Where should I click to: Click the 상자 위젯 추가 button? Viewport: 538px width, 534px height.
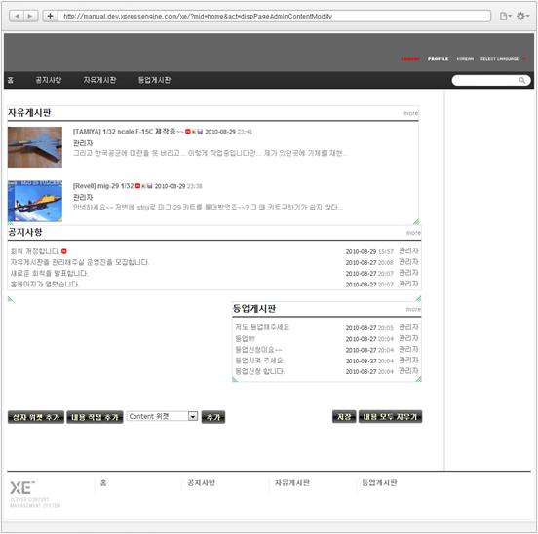click(36, 417)
